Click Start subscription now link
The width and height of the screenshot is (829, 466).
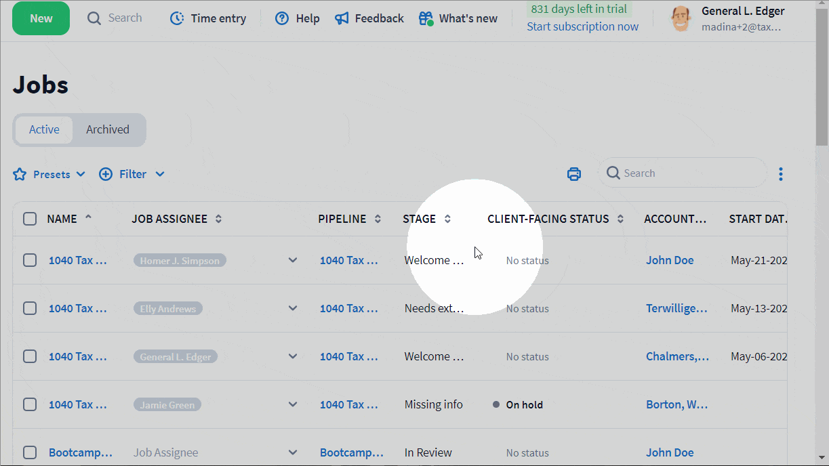point(582,26)
